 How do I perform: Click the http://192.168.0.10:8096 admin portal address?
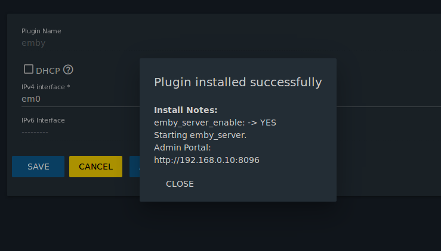coord(206,160)
